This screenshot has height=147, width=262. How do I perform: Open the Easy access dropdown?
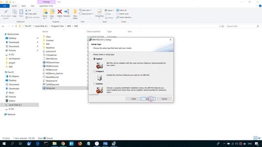pyautogui.click(x=86, y=14)
